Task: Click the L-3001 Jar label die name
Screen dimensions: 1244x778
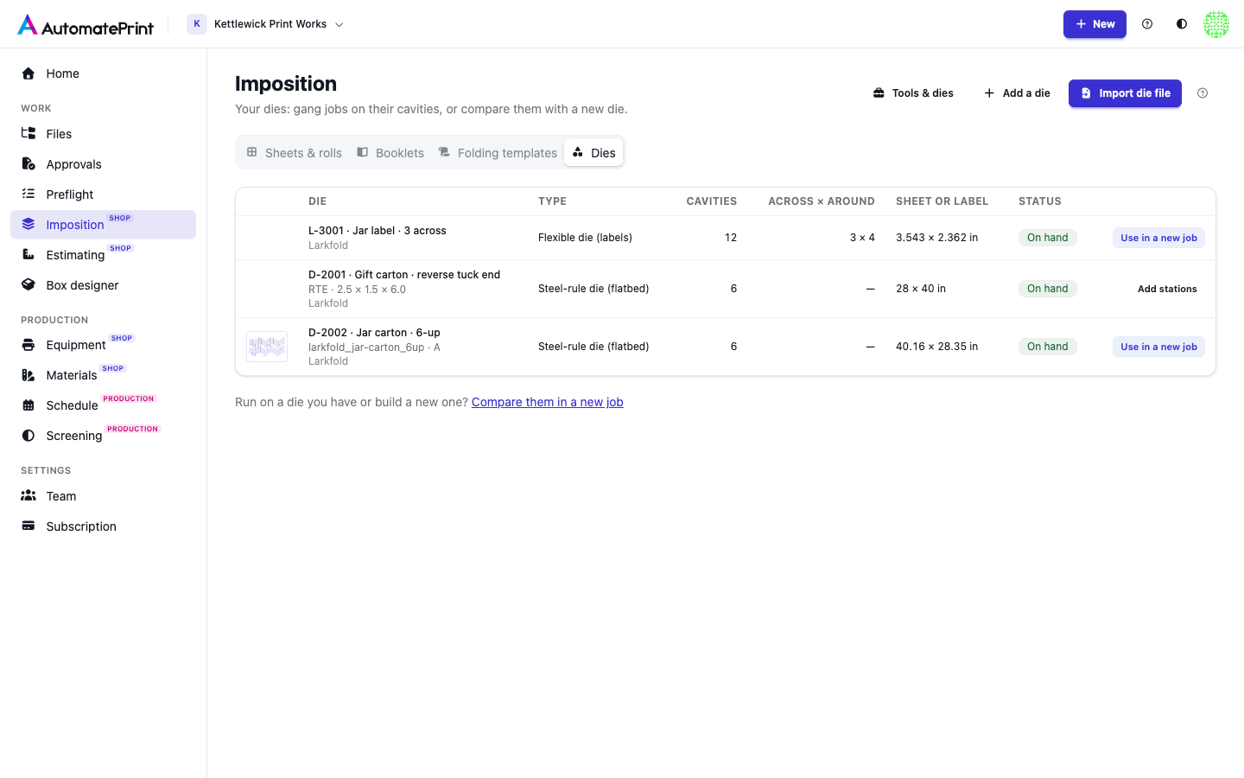Action: (378, 231)
